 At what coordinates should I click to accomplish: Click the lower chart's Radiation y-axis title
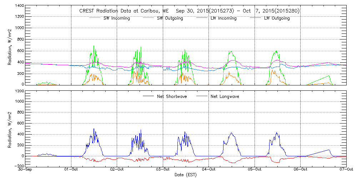(10, 129)
